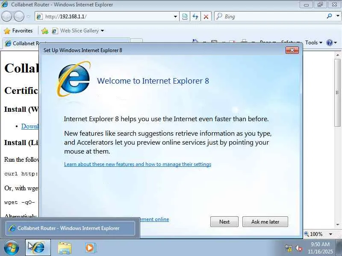Choose Ask me later button
Viewport: 342px width, 256px height.
(x=265, y=221)
